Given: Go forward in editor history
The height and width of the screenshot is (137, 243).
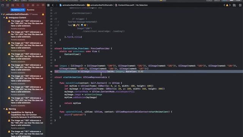Looking at the screenshot, I should point(56,5).
